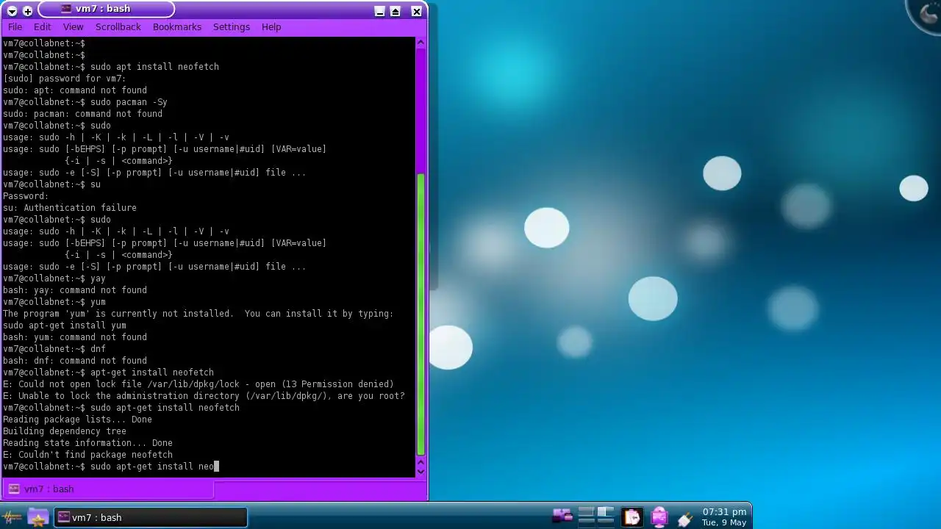
Task: Click the 'Reading state information... Done' line
Action: (87, 443)
